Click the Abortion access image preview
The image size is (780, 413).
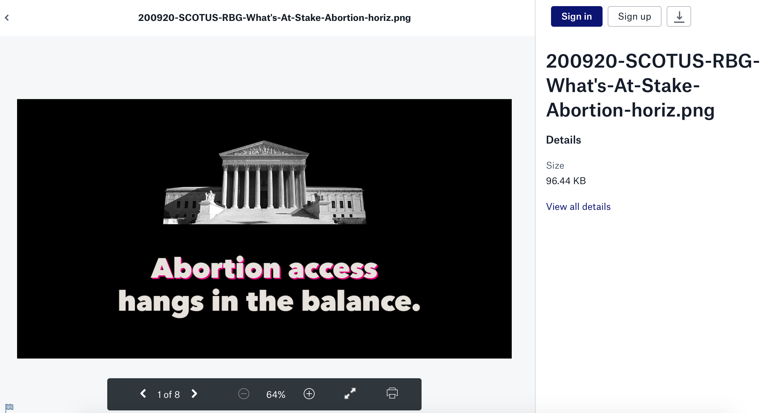264,229
